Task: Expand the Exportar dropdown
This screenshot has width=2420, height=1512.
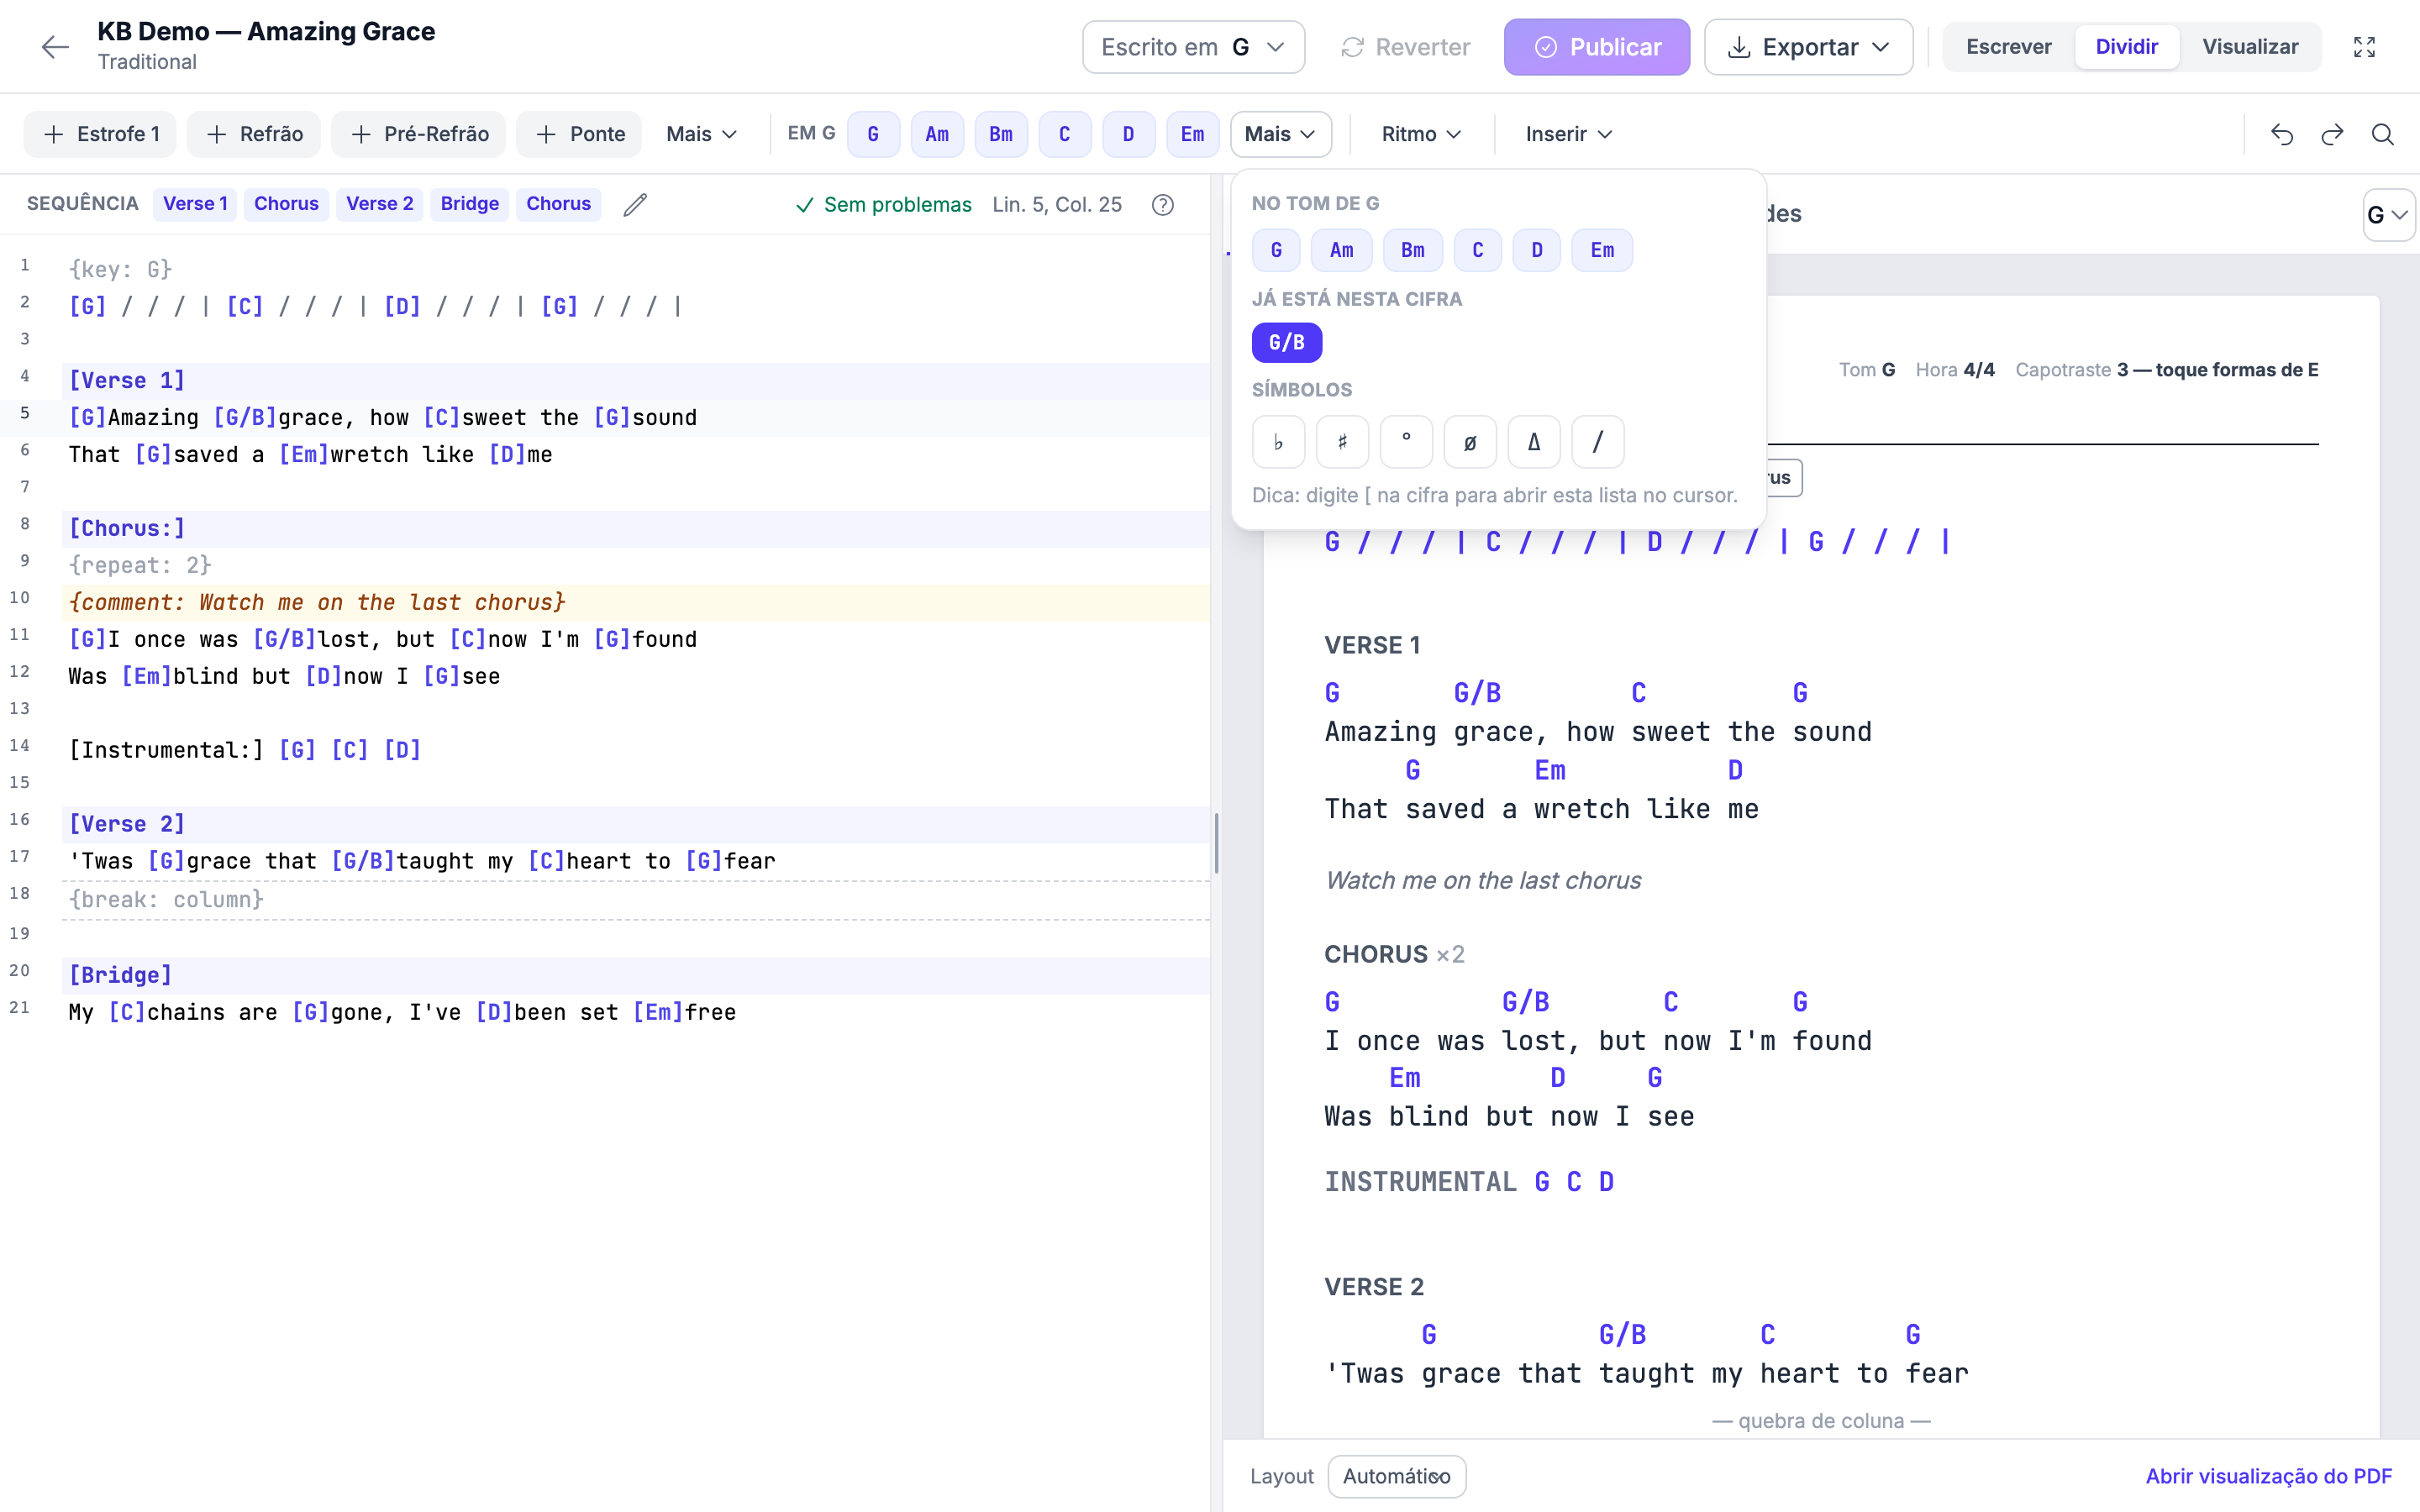Action: click(1808, 47)
